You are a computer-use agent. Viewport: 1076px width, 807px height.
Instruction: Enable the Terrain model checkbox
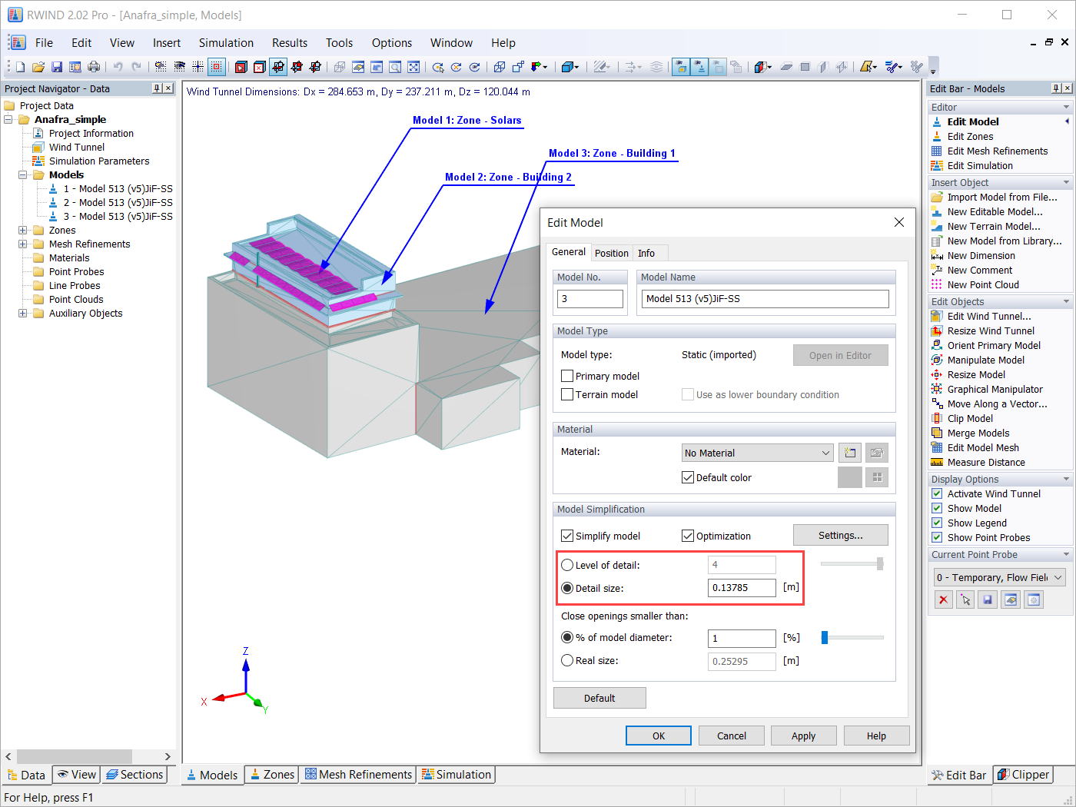567,395
